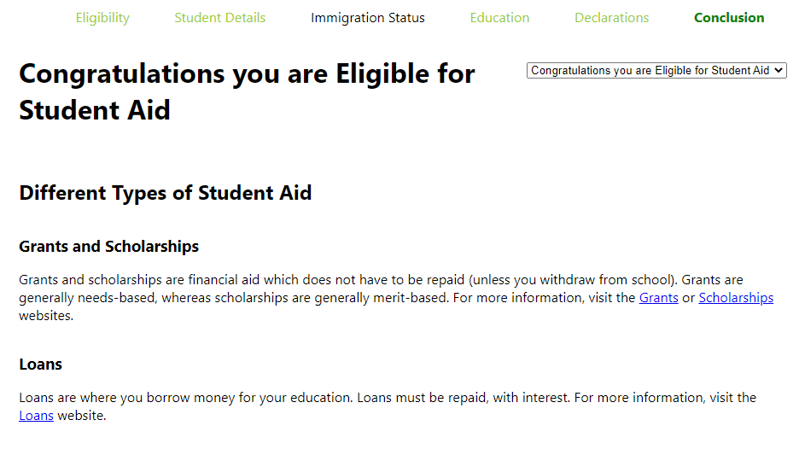799x455 pixels.
Task: Go to the Immigration Status tab
Action: pyautogui.click(x=367, y=18)
